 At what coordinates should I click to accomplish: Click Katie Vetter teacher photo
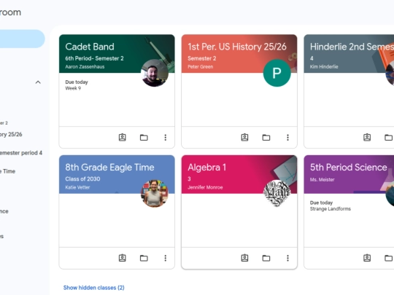(155, 194)
